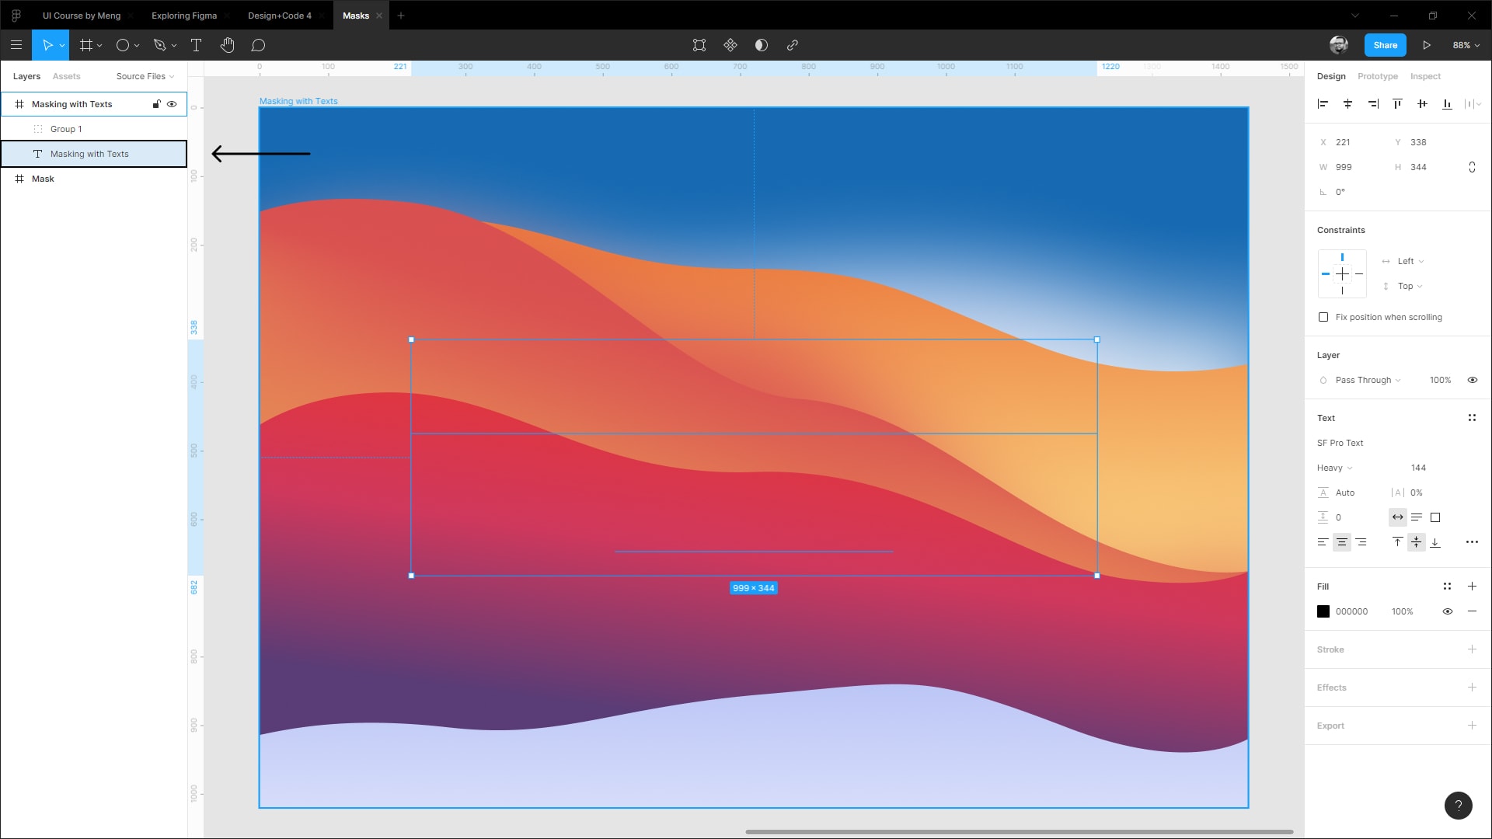Select the Hand tool

[x=227, y=45]
